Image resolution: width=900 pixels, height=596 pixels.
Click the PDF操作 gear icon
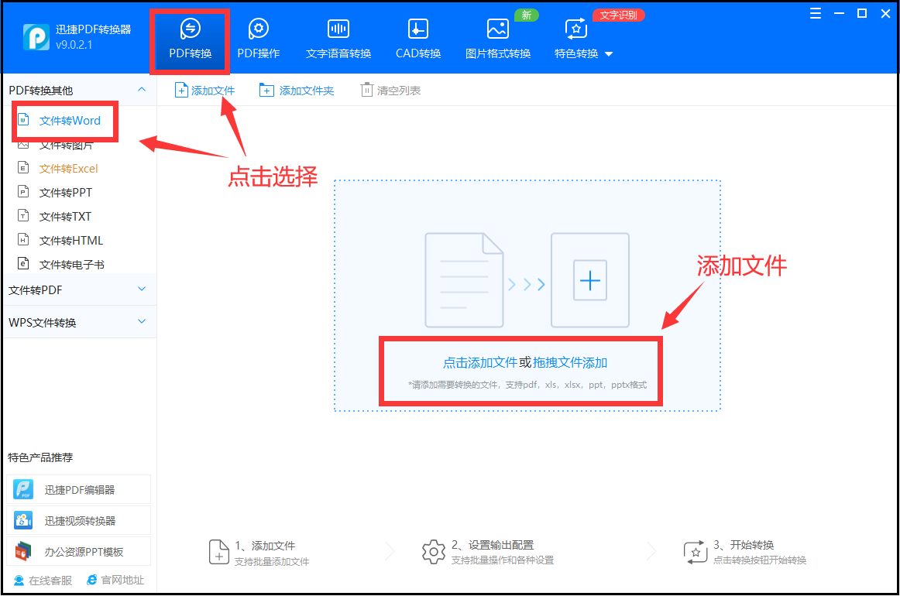pyautogui.click(x=258, y=28)
